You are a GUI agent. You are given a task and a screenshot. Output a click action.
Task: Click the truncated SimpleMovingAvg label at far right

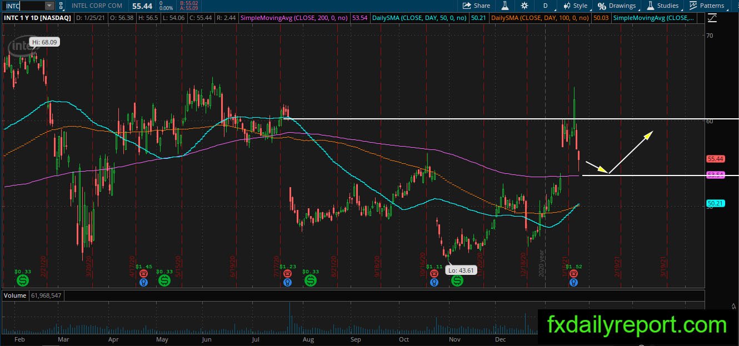(x=653, y=18)
